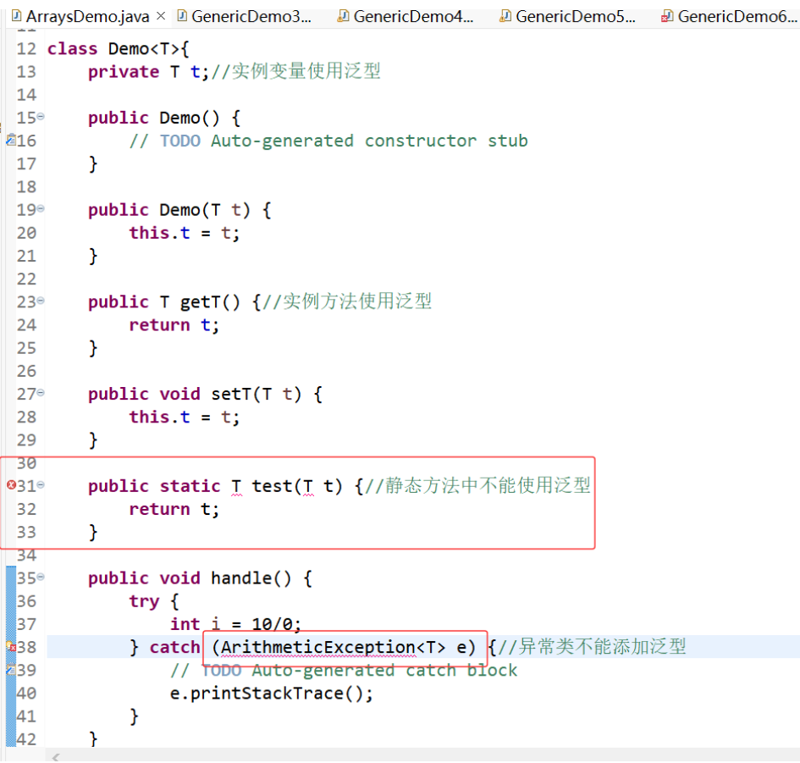Screen dimensions: 800x763
Task: Click the 'getT()' method name
Action: 210,302
